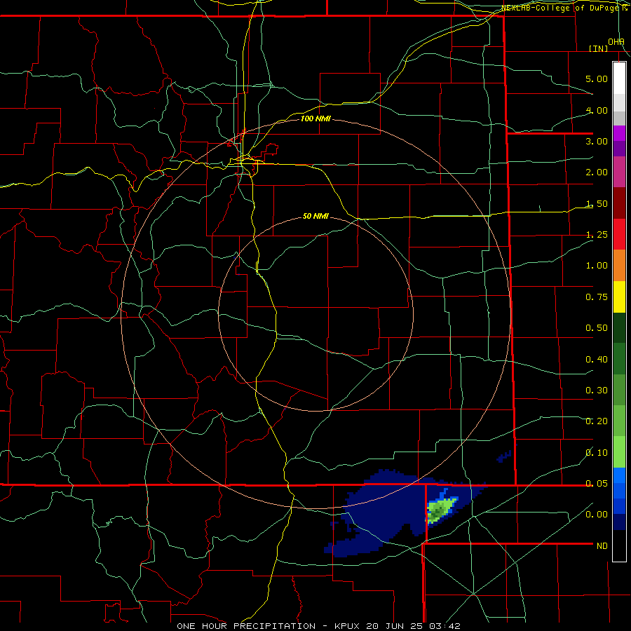Image resolution: width=631 pixels, height=631 pixels.
Task: Click the 0.00 legend value
Action: [x=597, y=515]
